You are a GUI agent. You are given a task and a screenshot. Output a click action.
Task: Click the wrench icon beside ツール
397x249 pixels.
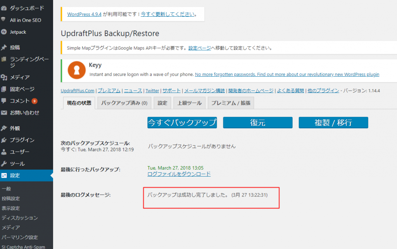(x=4, y=163)
